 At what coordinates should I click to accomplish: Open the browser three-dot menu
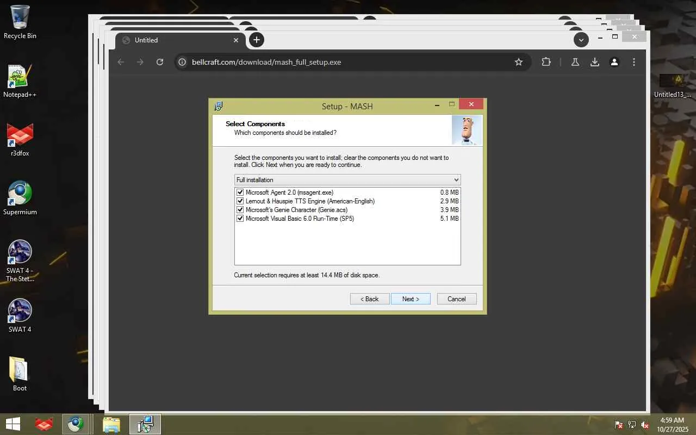tap(634, 62)
